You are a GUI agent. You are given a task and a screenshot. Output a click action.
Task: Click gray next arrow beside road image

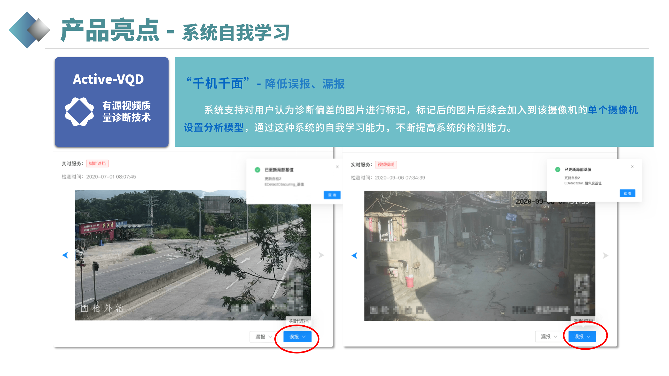[321, 255]
